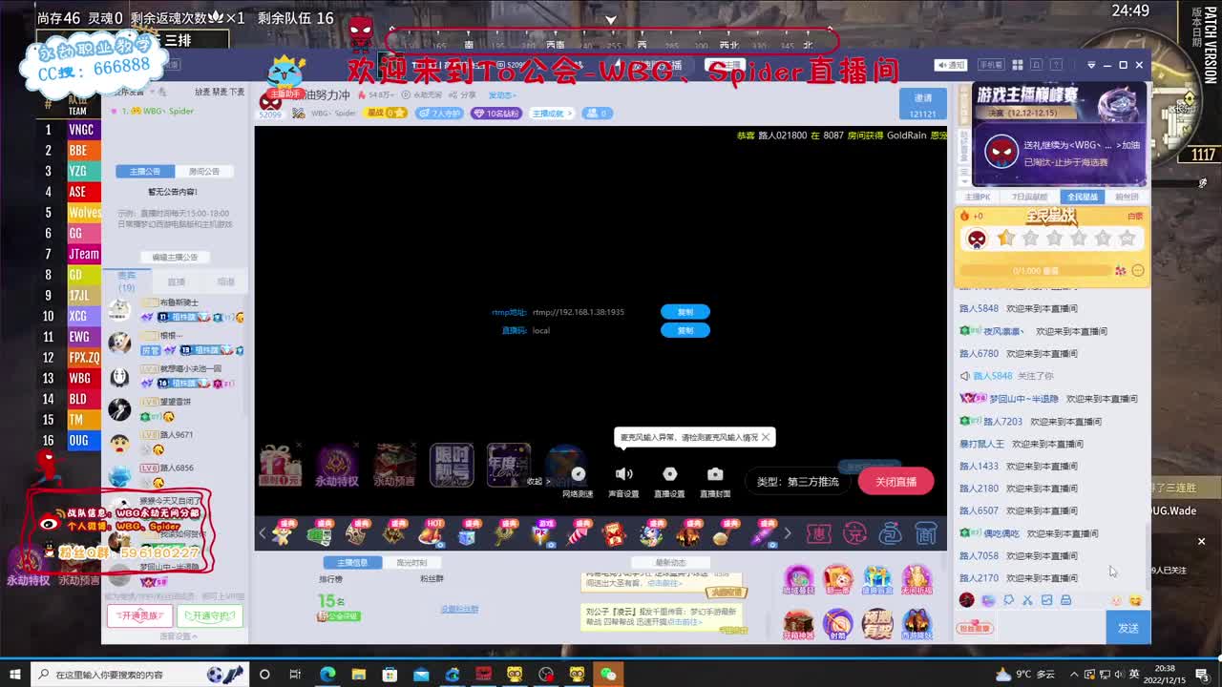Switch to the 主播信息 tab
This screenshot has height=687, width=1222.
point(352,563)
